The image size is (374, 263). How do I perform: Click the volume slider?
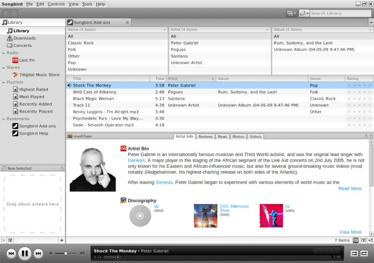point(66,254)
